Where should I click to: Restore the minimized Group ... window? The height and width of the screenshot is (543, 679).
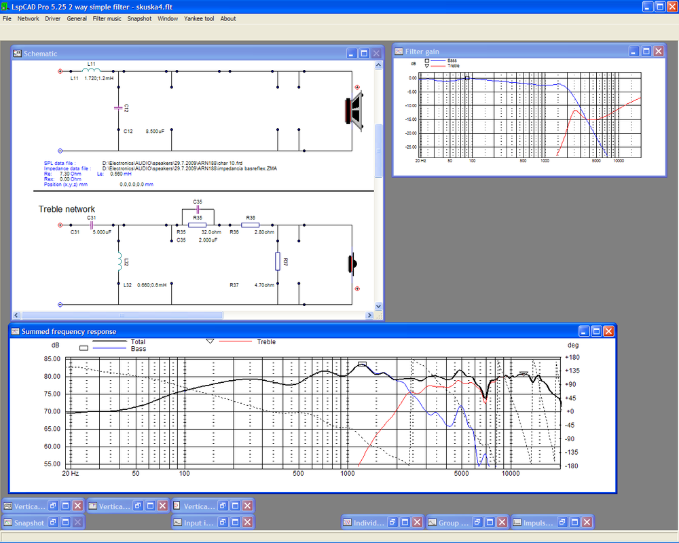tap(477, 522)
